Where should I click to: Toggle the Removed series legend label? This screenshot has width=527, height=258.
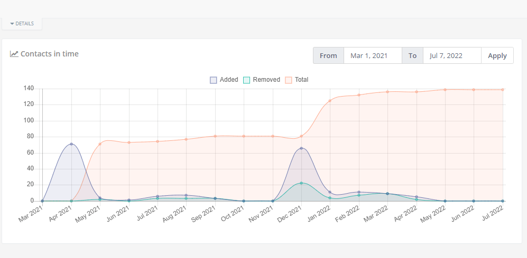(266, 80)
